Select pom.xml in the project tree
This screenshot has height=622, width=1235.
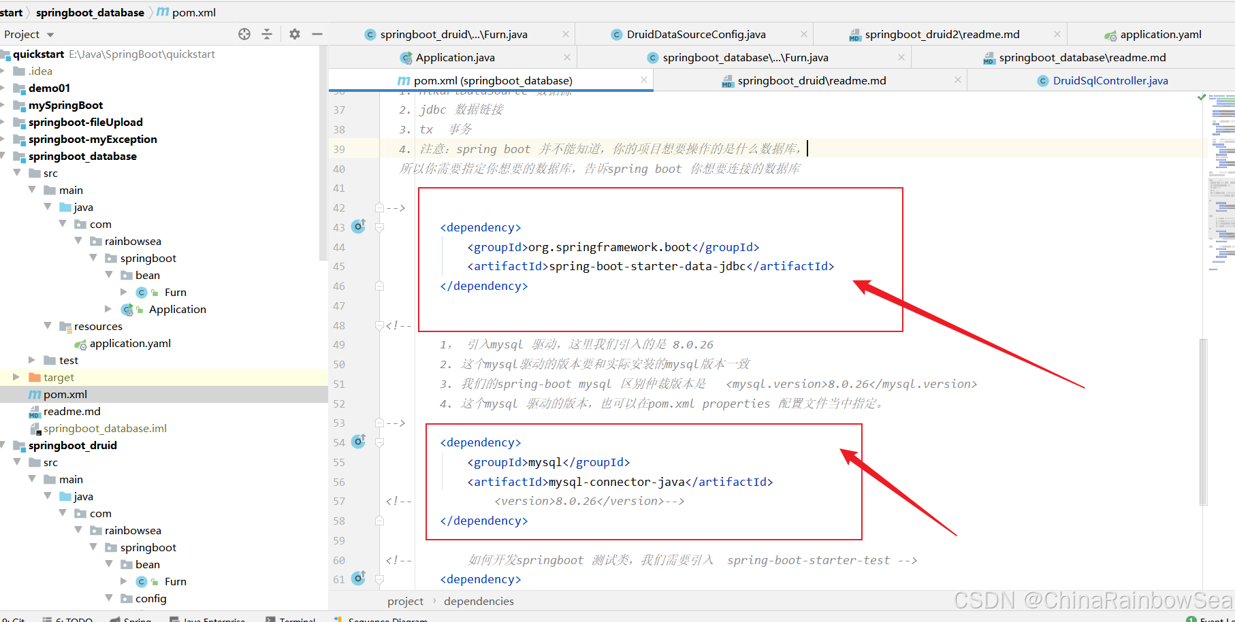(x=65, y=394)
